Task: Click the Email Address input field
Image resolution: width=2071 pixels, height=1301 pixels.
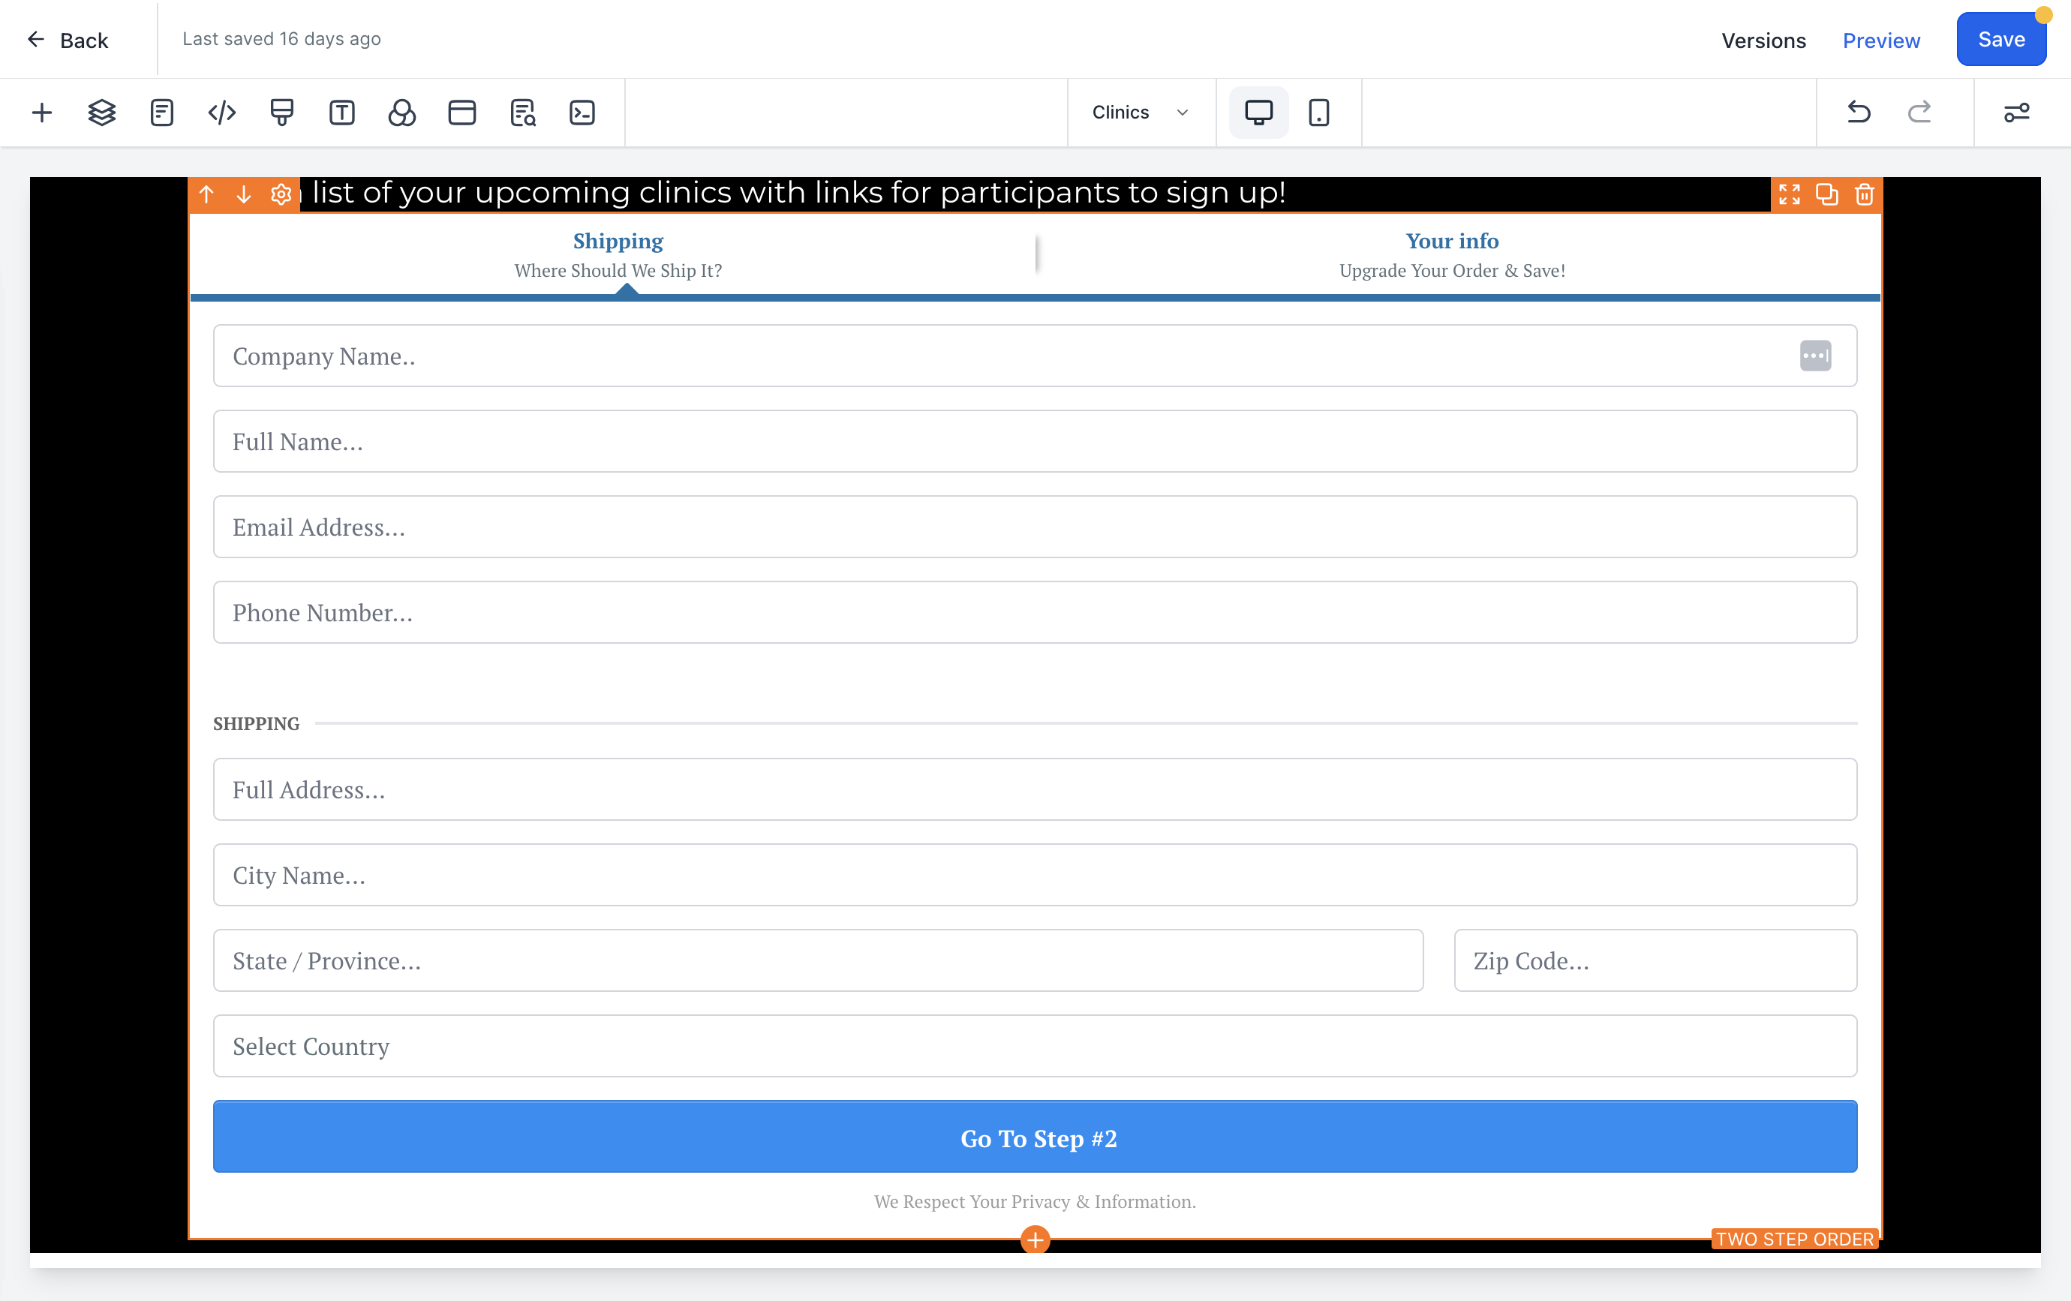Action: point(1035,527)
